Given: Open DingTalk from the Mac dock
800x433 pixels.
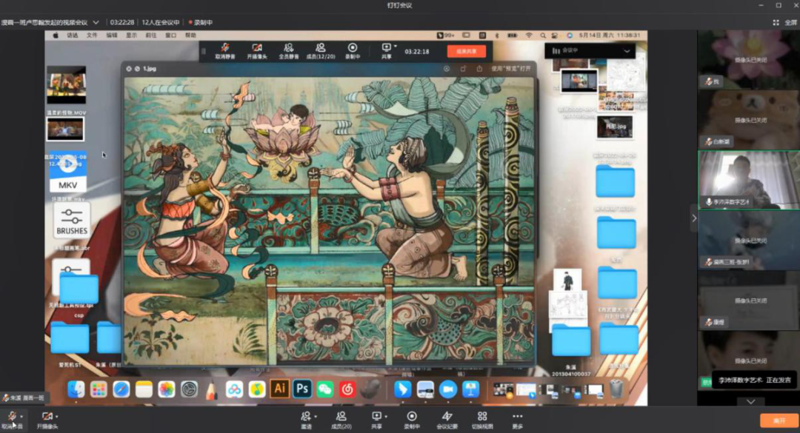Looking at the screenshot, I should pos(402,389).
